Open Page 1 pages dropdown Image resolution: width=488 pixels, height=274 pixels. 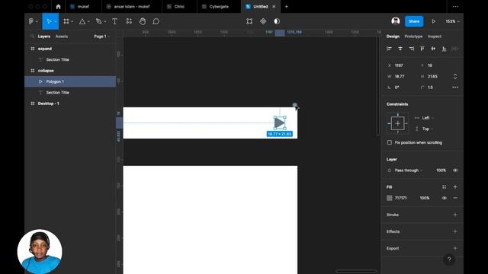[101, 37]
